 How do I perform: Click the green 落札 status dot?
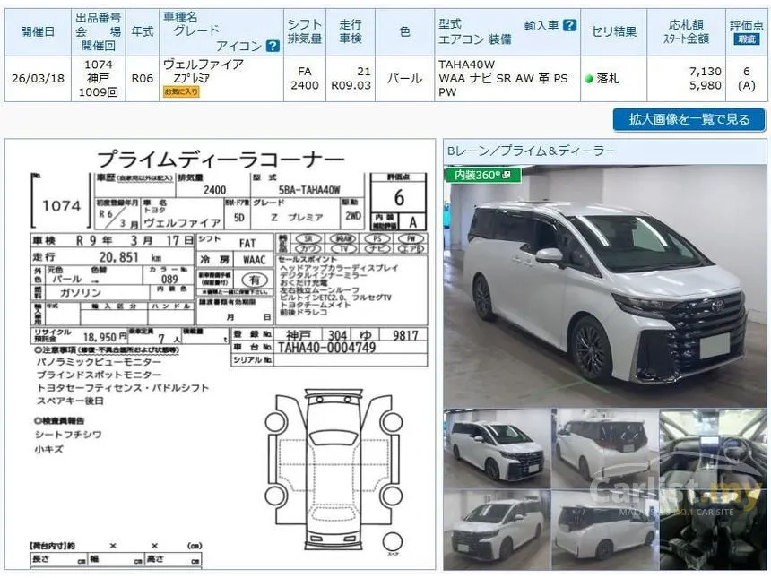pyautogui.click(x=589, y=79)
